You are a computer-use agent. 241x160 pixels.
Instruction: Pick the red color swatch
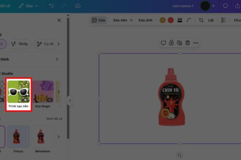(170, 20)
